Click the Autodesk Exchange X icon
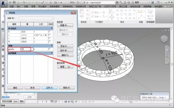 [153, 2]
